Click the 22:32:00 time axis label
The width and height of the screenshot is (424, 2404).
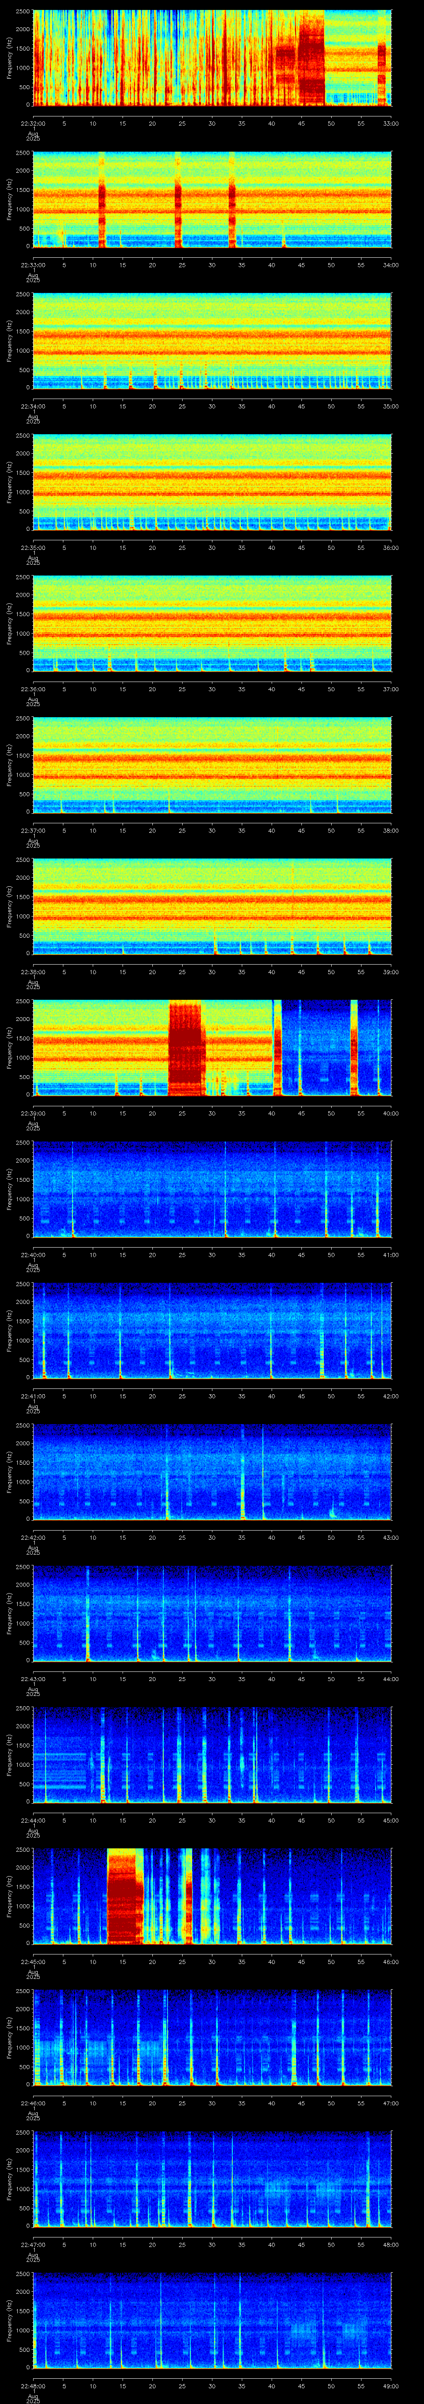click(x=33, y=122)
